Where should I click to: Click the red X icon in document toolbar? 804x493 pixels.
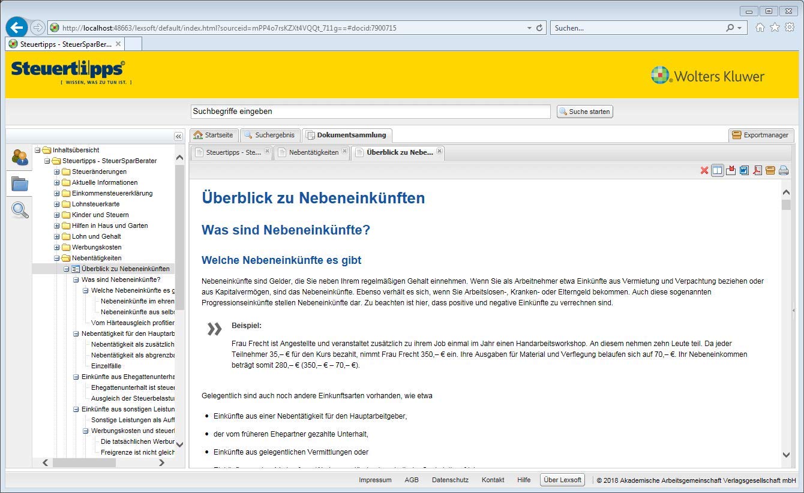tap(704, 171)
